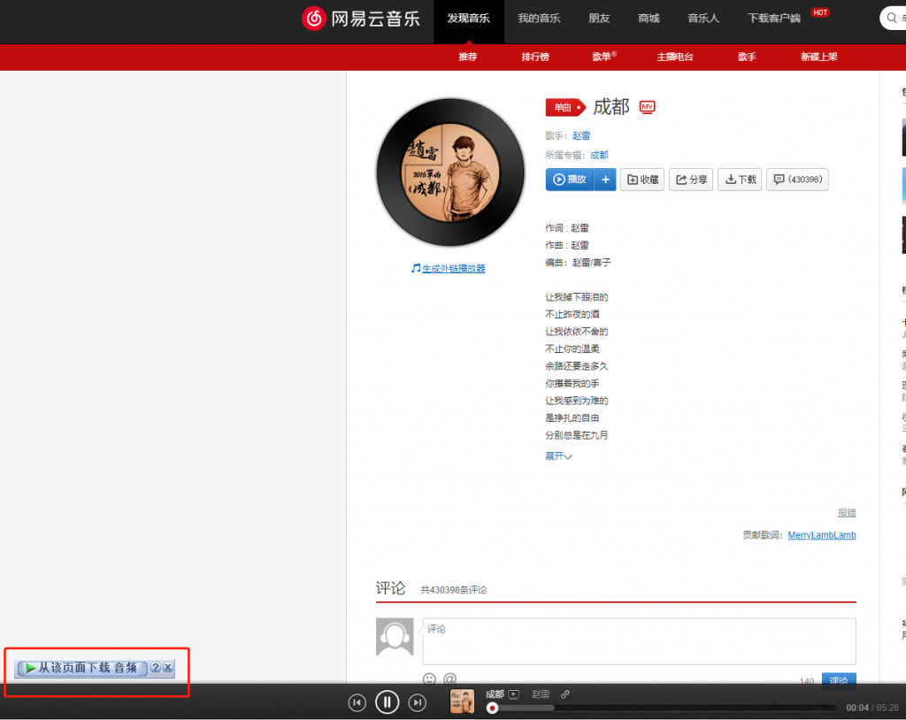Close the audio download bar

[167, 668]
